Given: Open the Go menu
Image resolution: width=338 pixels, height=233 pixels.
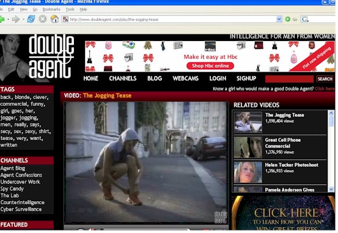Looking at the screenshot, I should [35, 9].
